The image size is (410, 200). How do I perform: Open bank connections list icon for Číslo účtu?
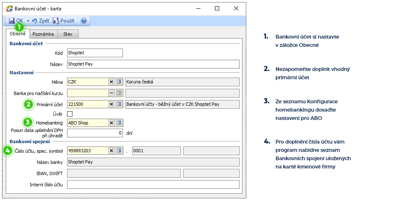[119, 151]
